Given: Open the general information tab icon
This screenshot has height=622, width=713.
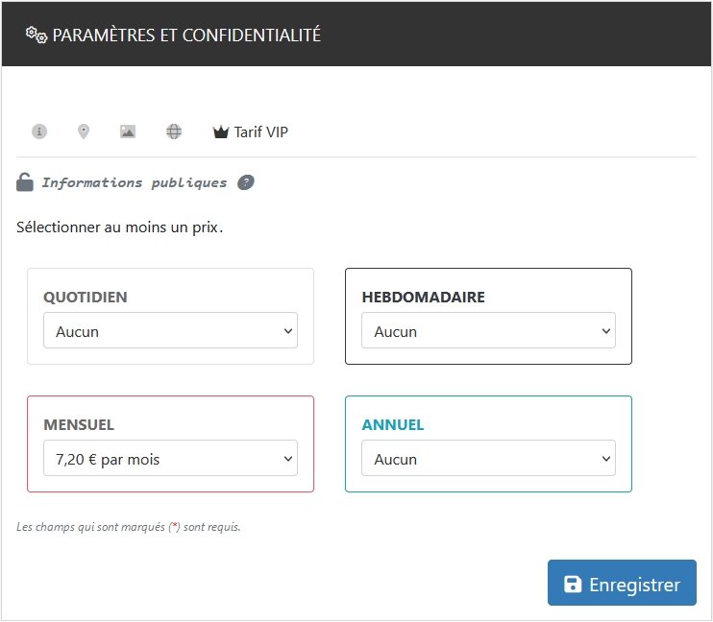Looking at the screenshot, I should [x=39, y=132].
